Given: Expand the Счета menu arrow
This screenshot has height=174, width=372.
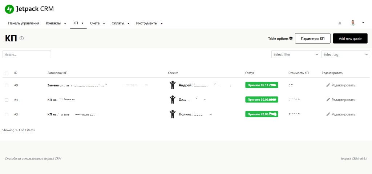Looking at the screenshot, I should (104, 23).
